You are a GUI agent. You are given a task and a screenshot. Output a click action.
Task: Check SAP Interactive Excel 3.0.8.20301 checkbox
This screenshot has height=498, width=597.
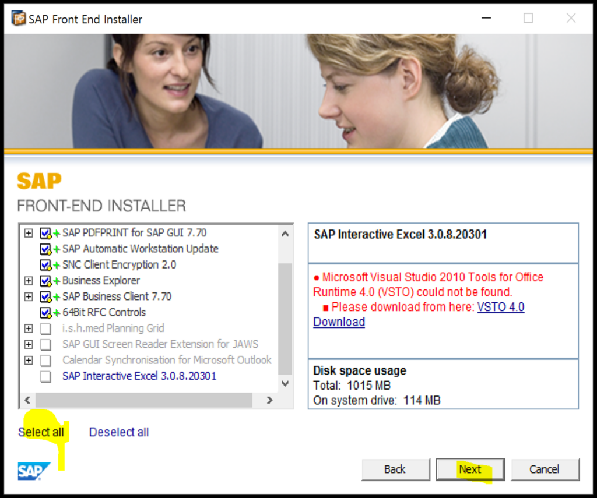pos(45,376)
